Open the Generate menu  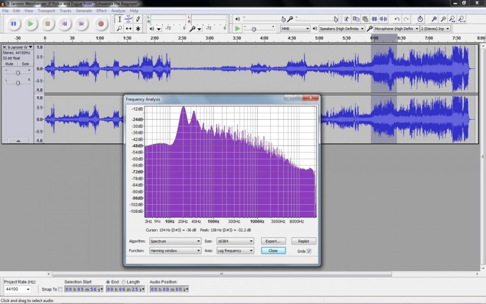click(84, 10)
